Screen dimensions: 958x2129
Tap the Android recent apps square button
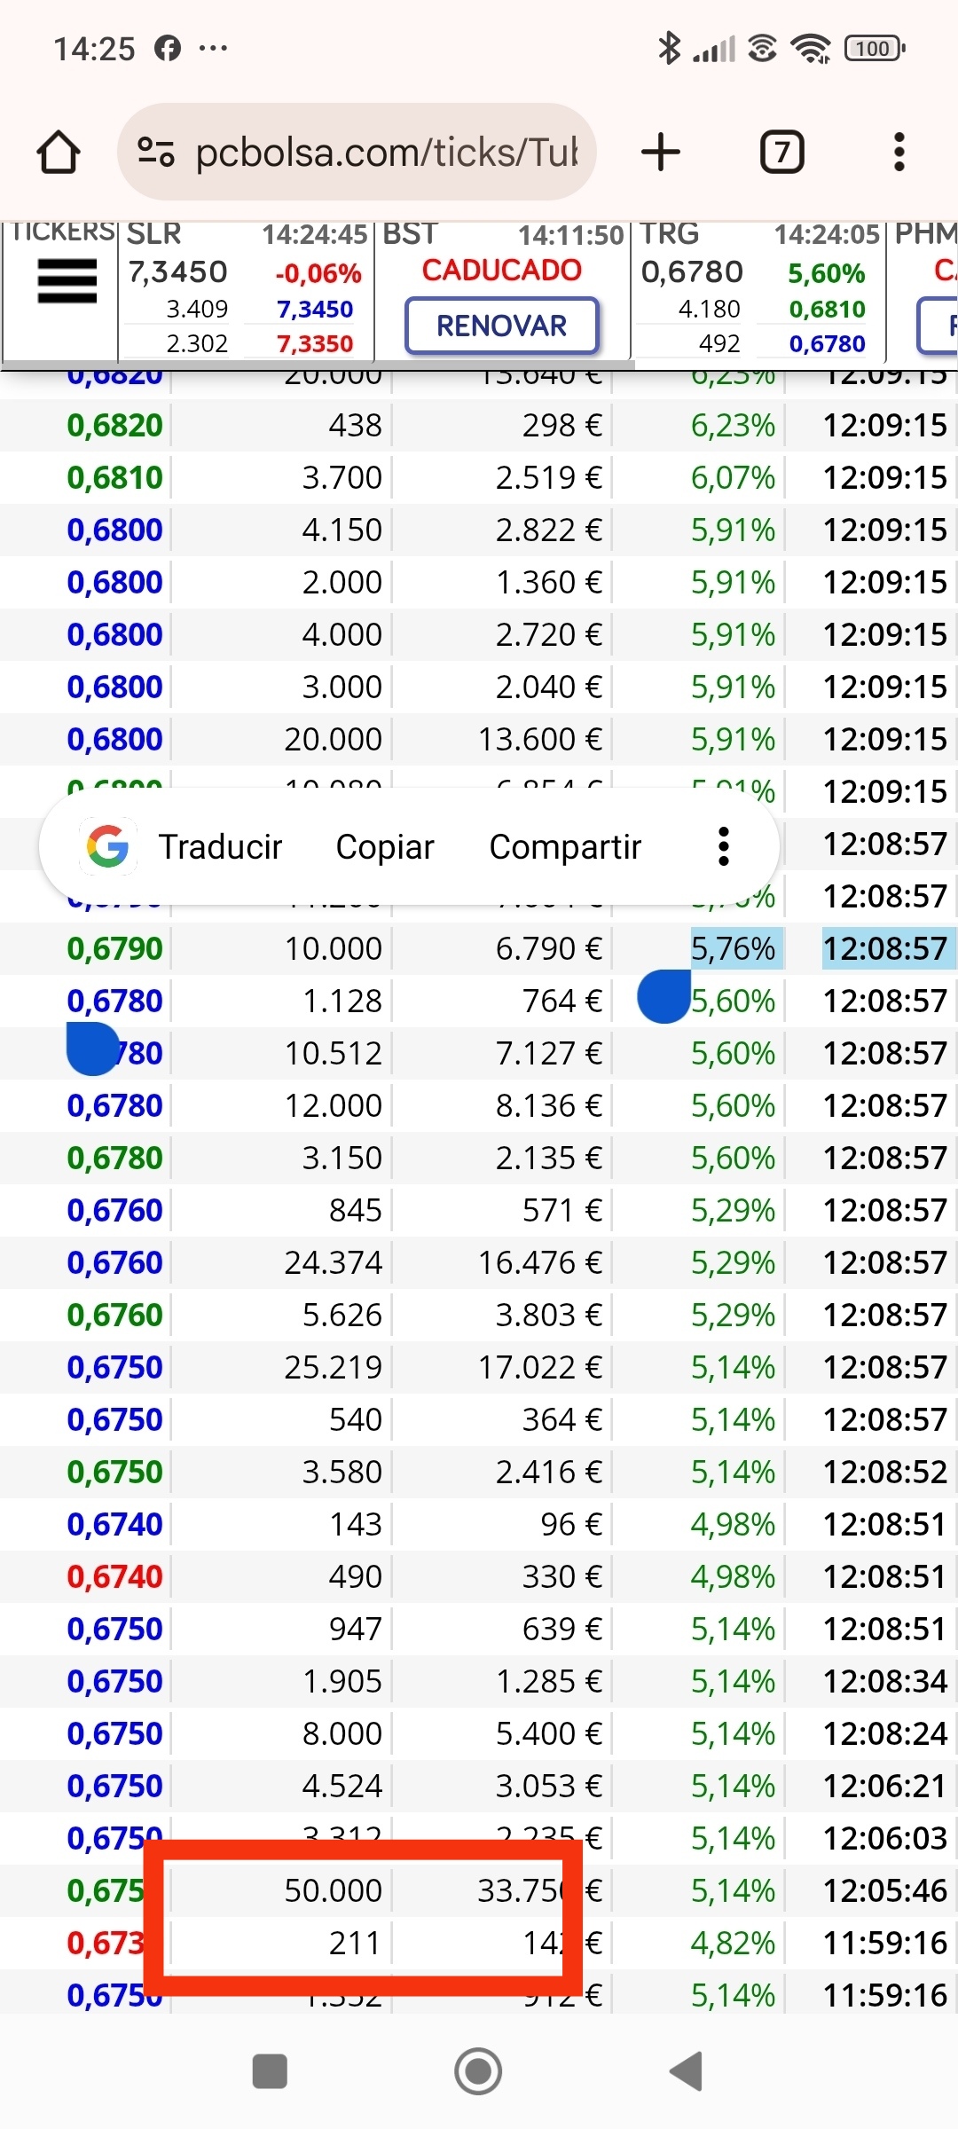tap(270, 2071)
